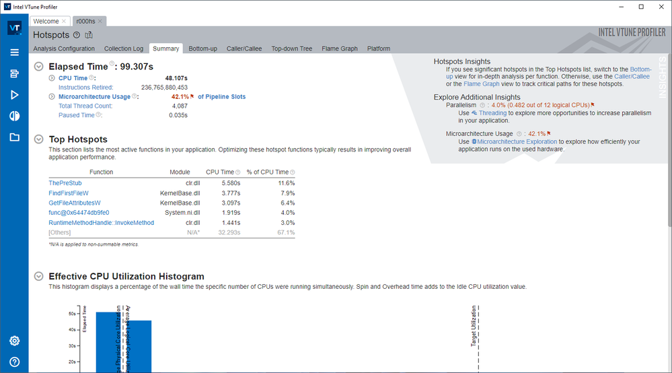Click the Function column header
Viewport: 672px width, 373px height.
pyautogui.click(x=101, y=172)
